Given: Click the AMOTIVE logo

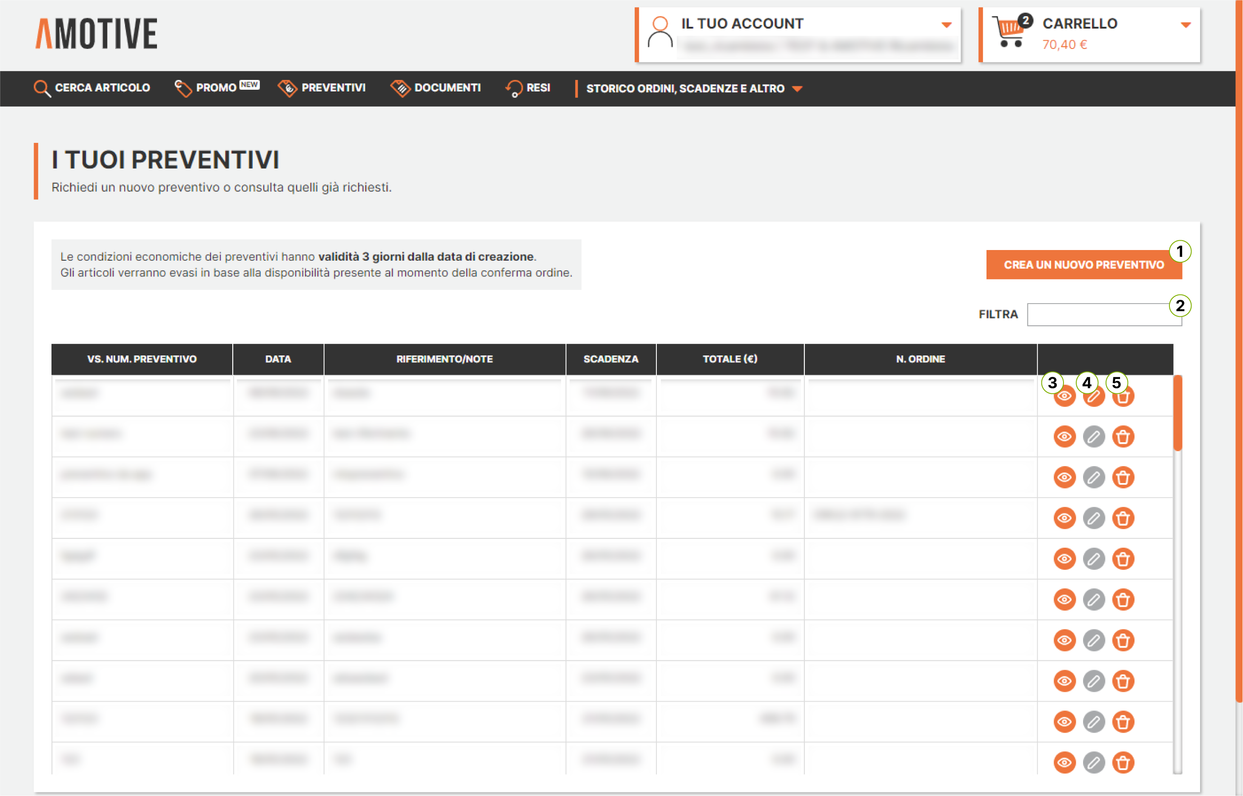Looking at the screenshot, I should tap(97, 34).
